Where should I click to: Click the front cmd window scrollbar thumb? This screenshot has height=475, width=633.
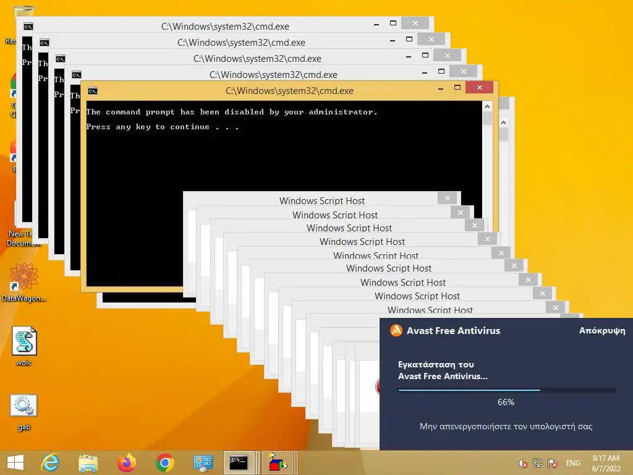point(487,118)
